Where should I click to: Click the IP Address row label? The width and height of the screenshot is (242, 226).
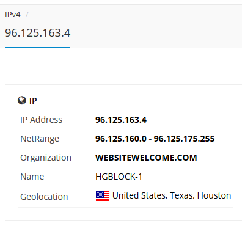[x=41, y=120]
